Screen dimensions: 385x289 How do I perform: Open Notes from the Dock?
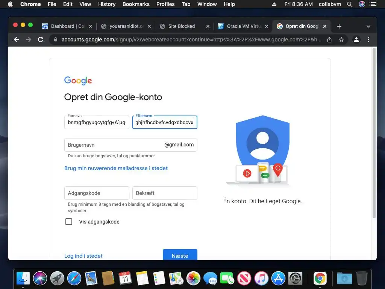142,278
